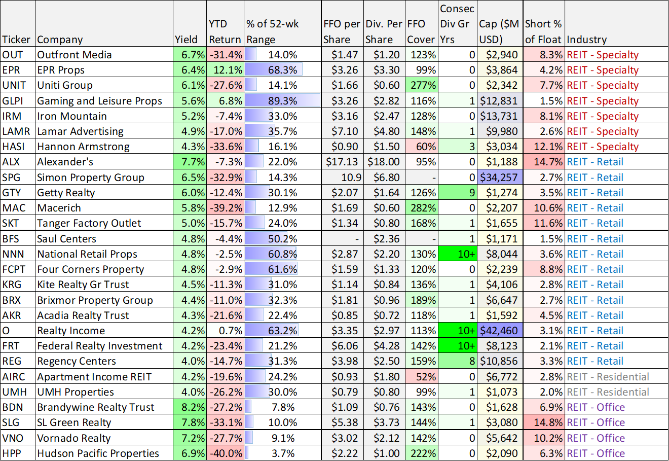Screen dimensions: 669x461
Task: Click Apartment Income REIT company cell
Action: pos(104,377)
